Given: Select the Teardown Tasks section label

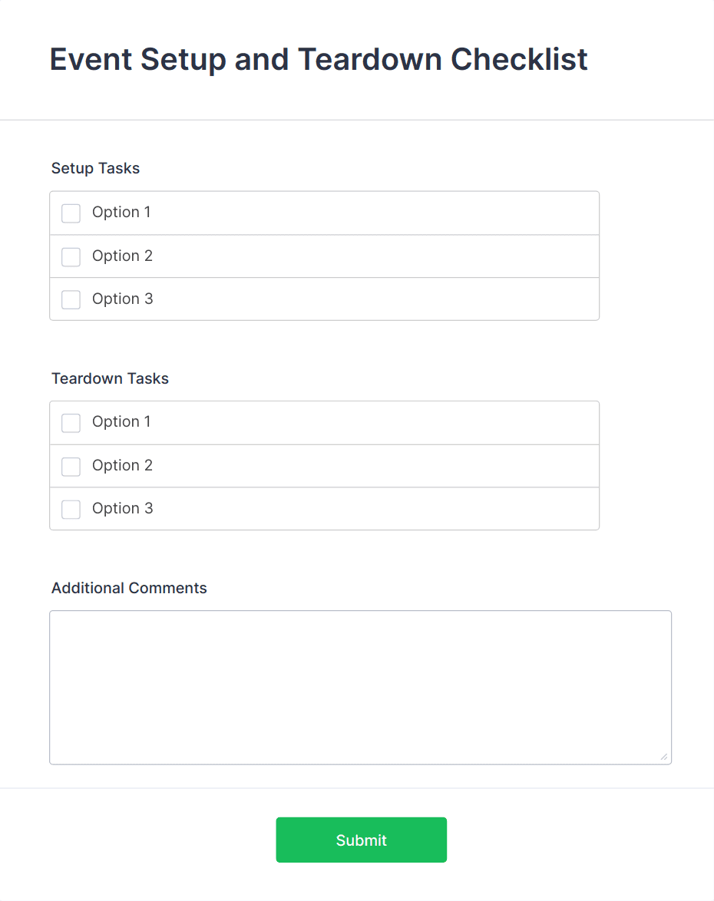Looking at the screenshot, I should [110, 378].
